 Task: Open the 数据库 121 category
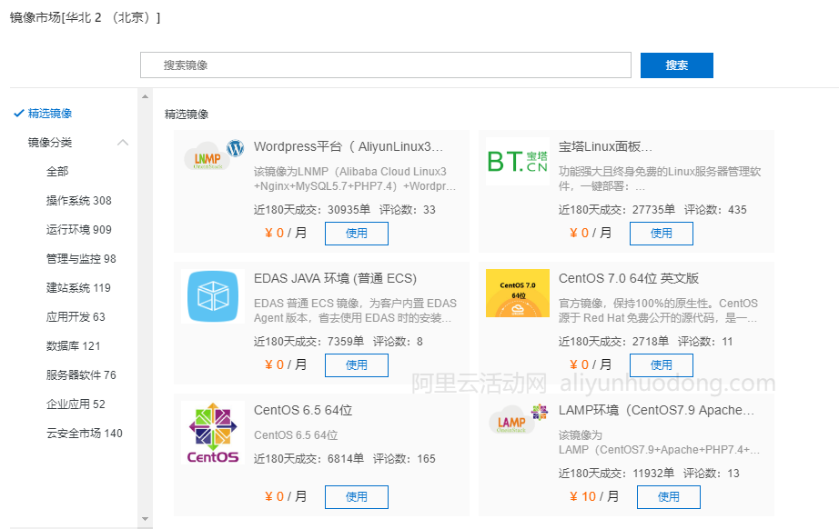coord(73,345)
